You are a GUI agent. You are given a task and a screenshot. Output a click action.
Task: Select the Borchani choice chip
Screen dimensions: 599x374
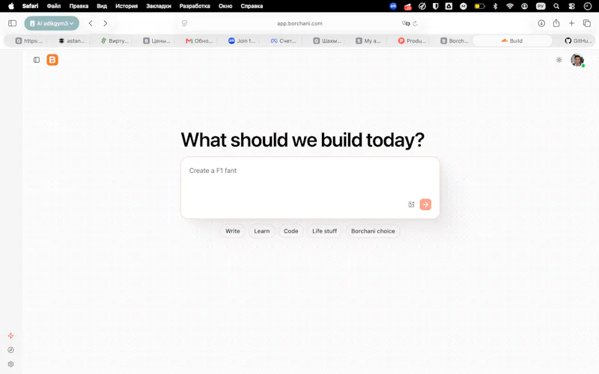pyautogui.click(x=373, y=231)
